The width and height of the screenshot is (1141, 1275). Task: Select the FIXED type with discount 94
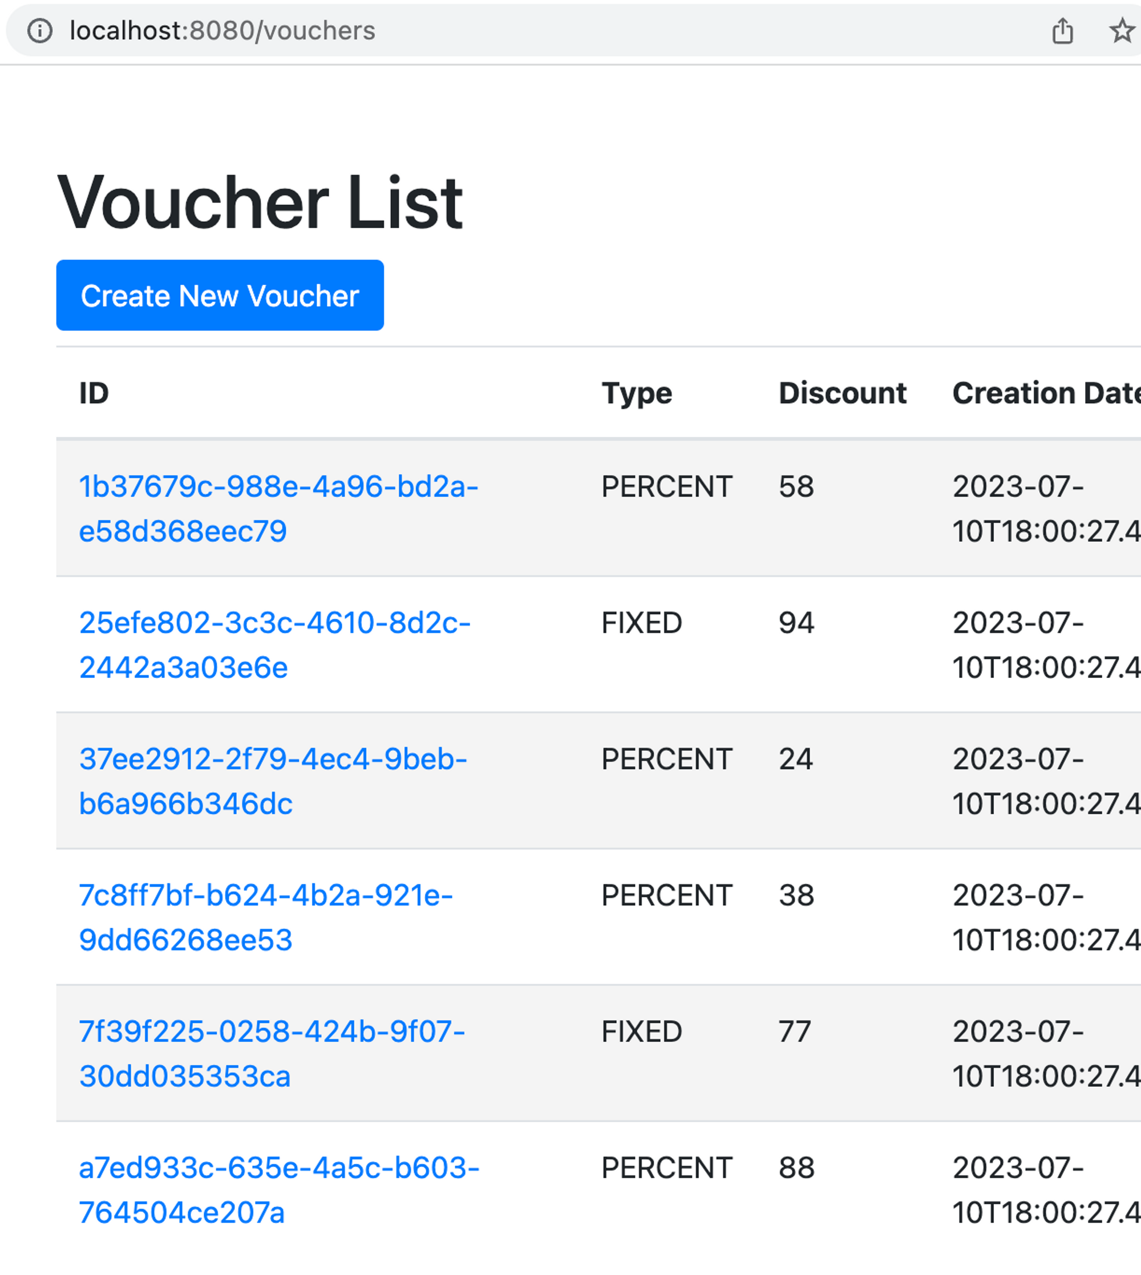(641, 623)
